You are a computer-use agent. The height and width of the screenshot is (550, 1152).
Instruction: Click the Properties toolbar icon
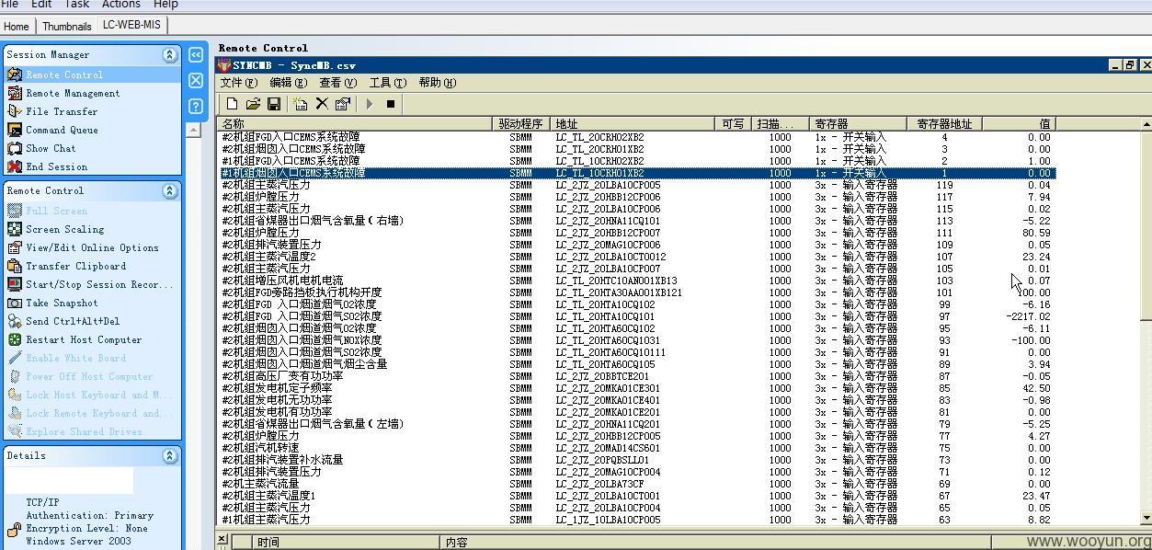pos(343,104)
